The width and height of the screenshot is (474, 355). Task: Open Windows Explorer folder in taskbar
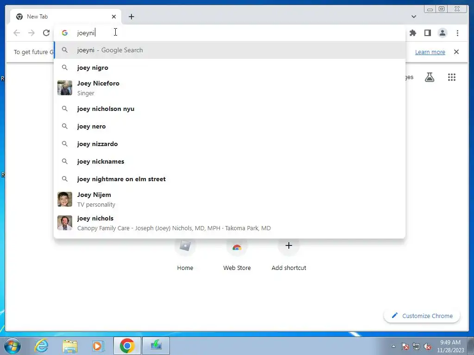pyautogui.click(x=70, y=346)
